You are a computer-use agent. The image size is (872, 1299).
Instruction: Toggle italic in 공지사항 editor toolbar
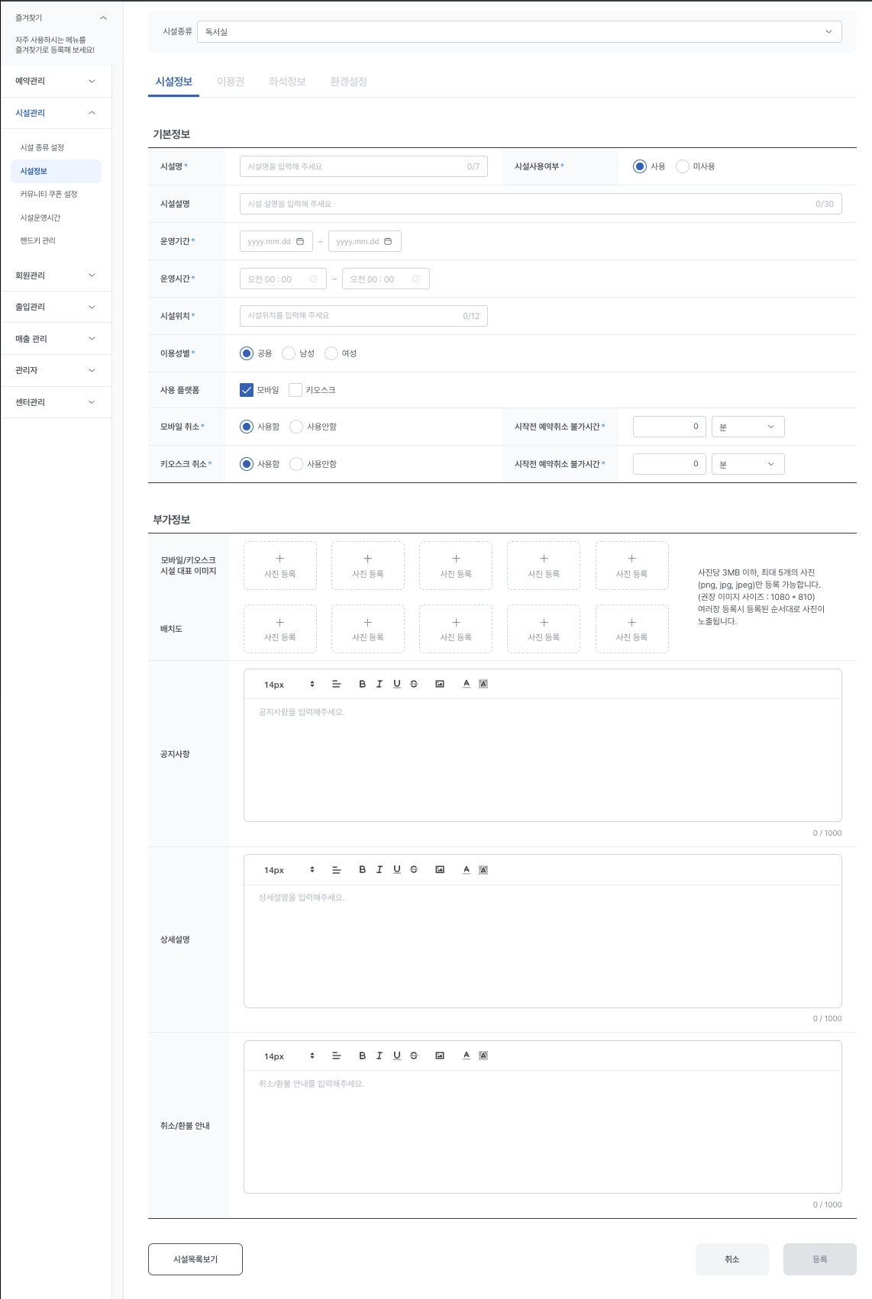[x=379, y=684]
